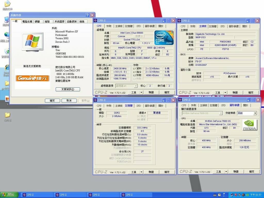Open the 我的文件 desktop folder icon
Screen dimensions: 264x198
pyautogui.click(x=7, y=4)
